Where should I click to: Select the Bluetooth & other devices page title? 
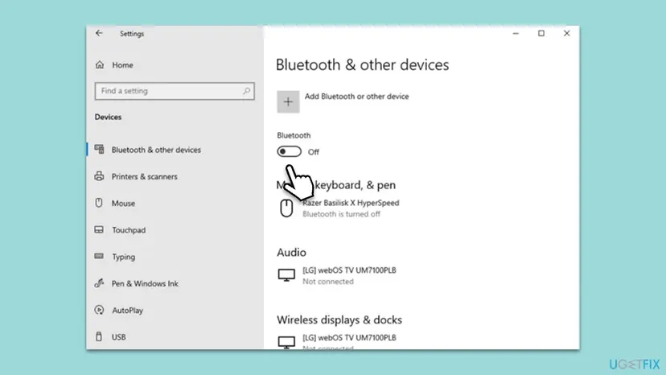click(362, 65)
